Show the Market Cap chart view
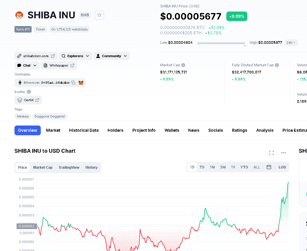Viewport: 307px width, 251px height. tap(43, 168)
